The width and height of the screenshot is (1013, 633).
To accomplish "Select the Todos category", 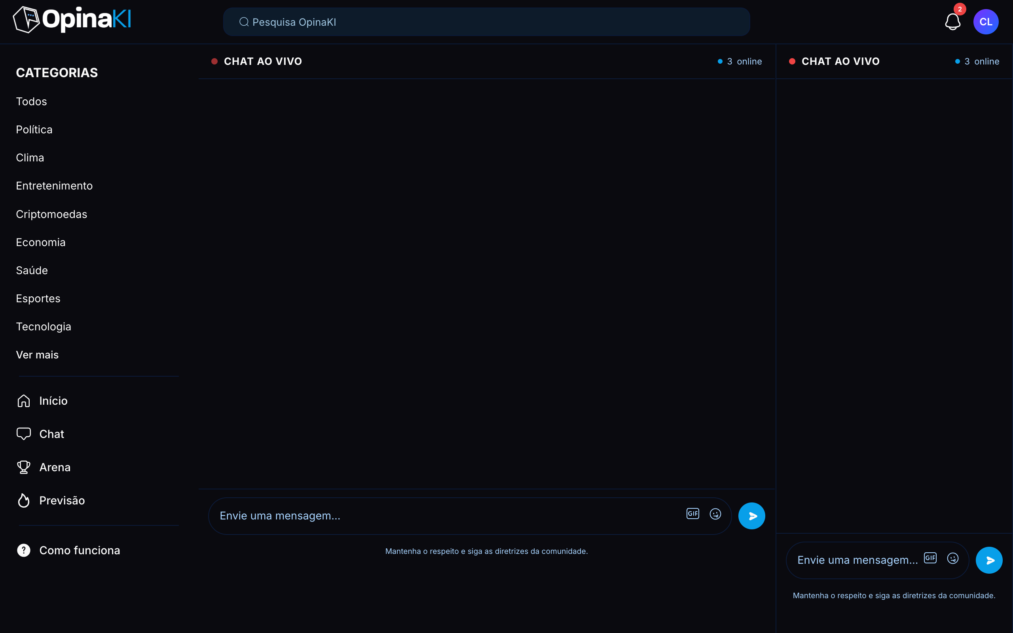I will 31,101.
